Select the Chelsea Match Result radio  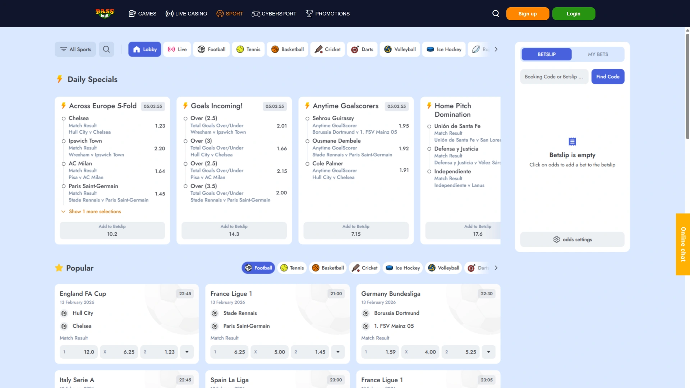pyautogui.click(x=64, y=119)
